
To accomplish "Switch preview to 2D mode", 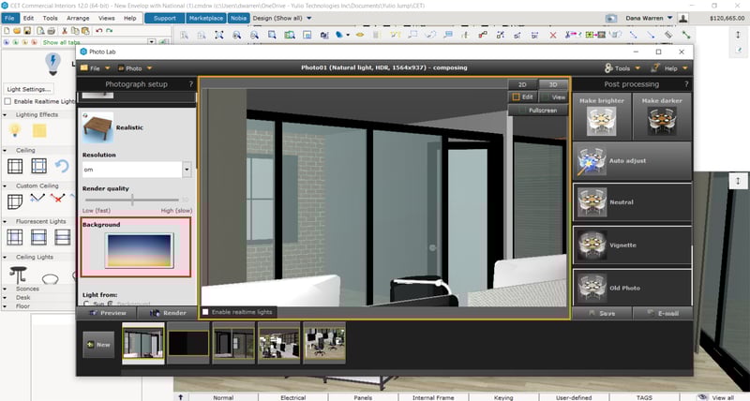I will tap(522, 84).
